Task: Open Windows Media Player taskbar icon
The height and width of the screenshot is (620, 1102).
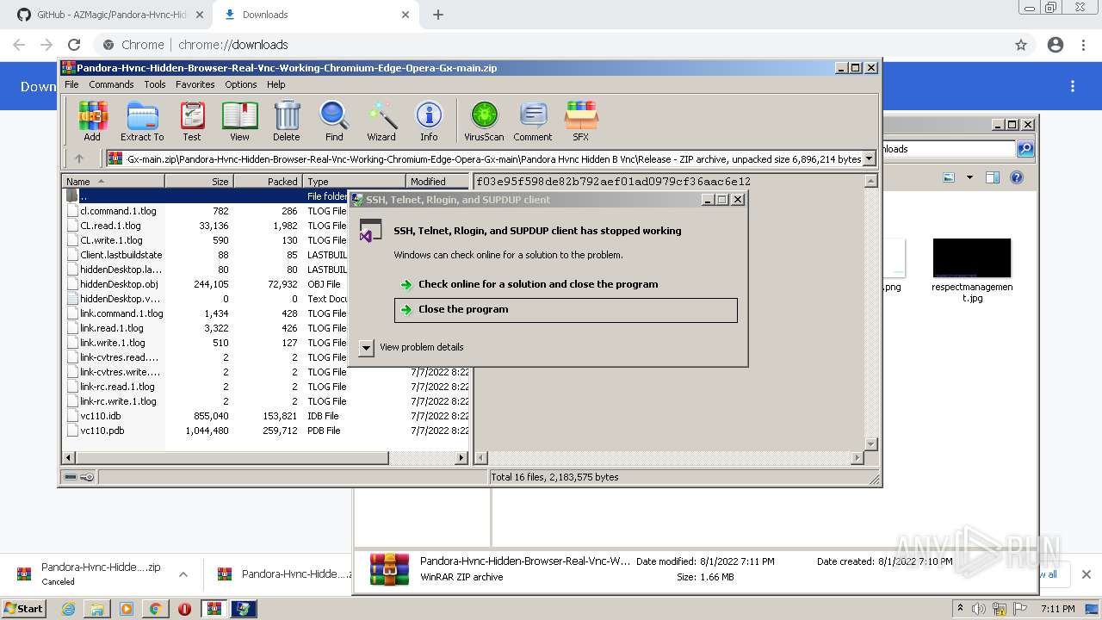Action: coord(127,609)
